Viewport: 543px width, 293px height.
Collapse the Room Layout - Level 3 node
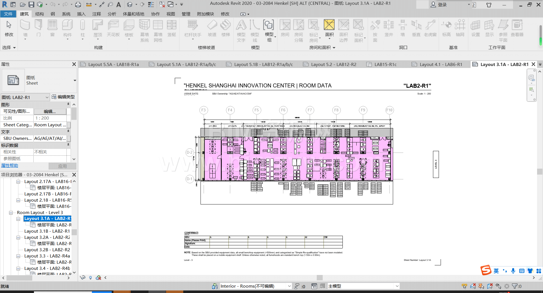11,213
